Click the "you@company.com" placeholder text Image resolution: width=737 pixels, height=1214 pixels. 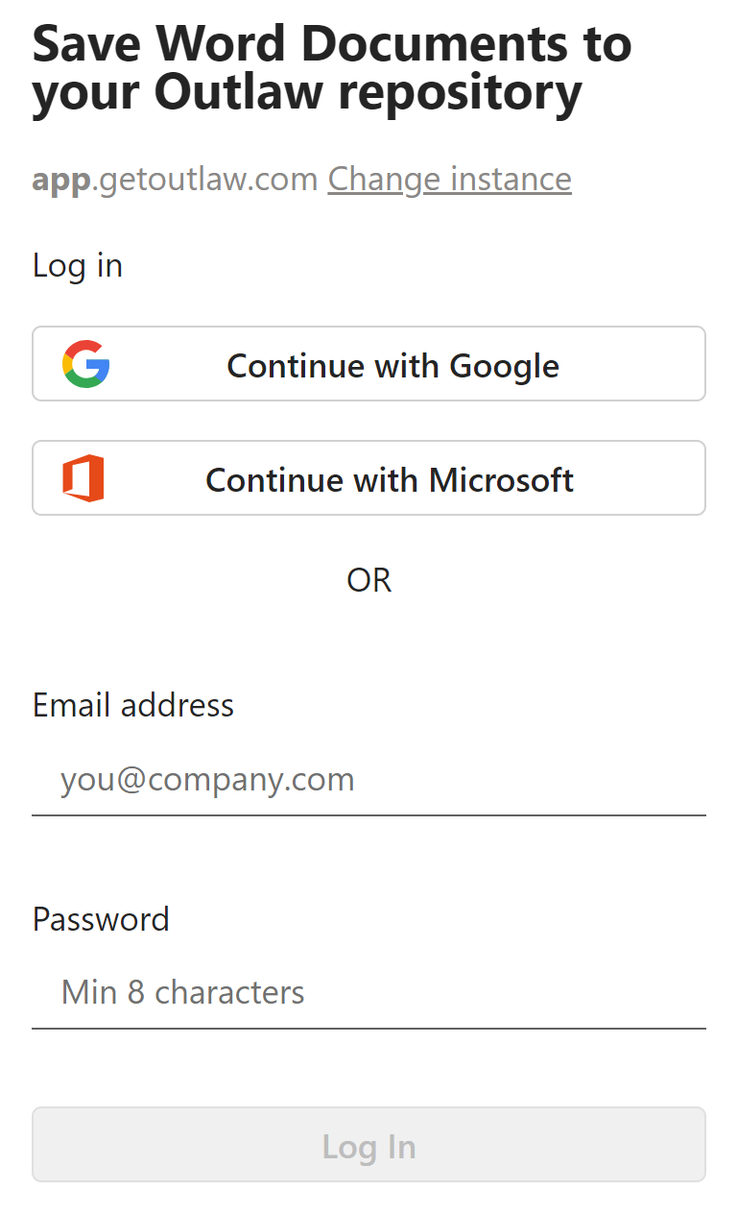(207, 779)
